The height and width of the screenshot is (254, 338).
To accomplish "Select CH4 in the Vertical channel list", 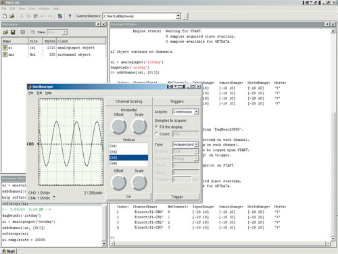I will pos(128,163).
